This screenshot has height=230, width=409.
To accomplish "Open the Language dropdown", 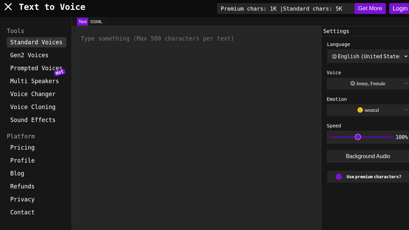I will pyautogui.click(x=368, y=56).
